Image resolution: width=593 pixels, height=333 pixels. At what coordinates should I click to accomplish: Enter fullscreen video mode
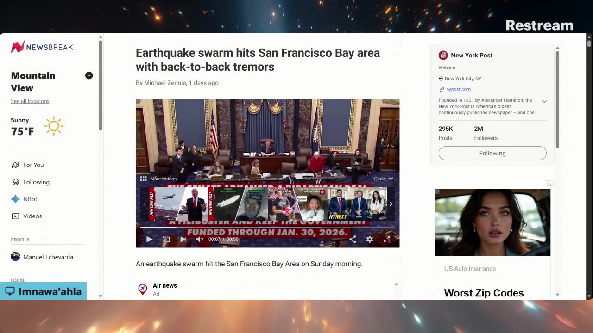point(386,239)
